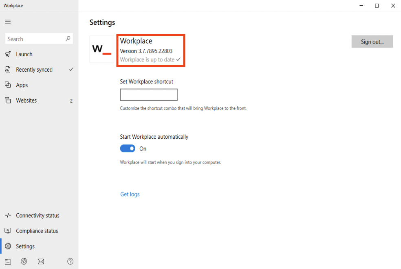Click the search magnifier icon
The width and height of the screenshot is (401, 269).
pos(68,38)
